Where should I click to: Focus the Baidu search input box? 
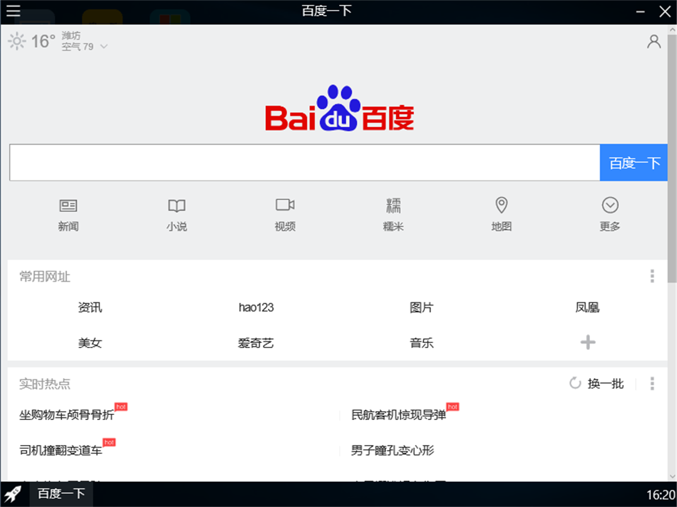pyautogui.click(x=304, y=162)
